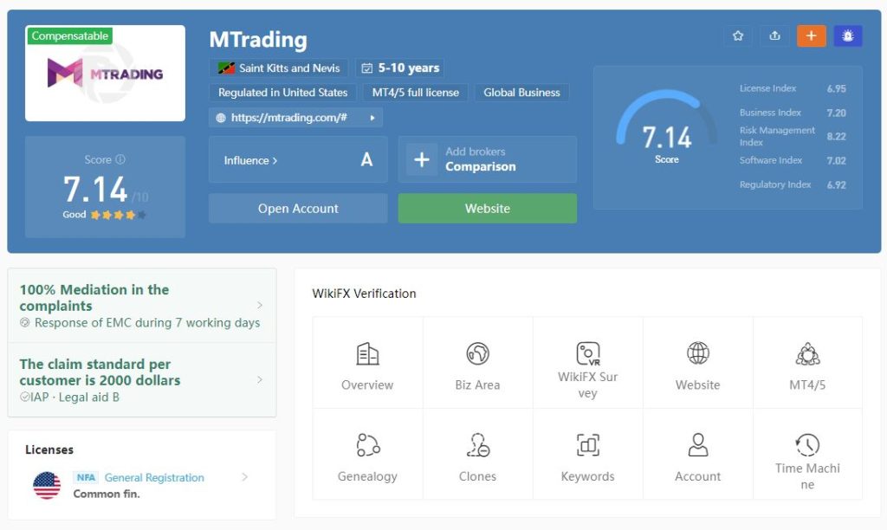Viewport: 887px width, 530px height.
Task: Click the MT4/5 full license tag
Action: [x=416, y=92]
